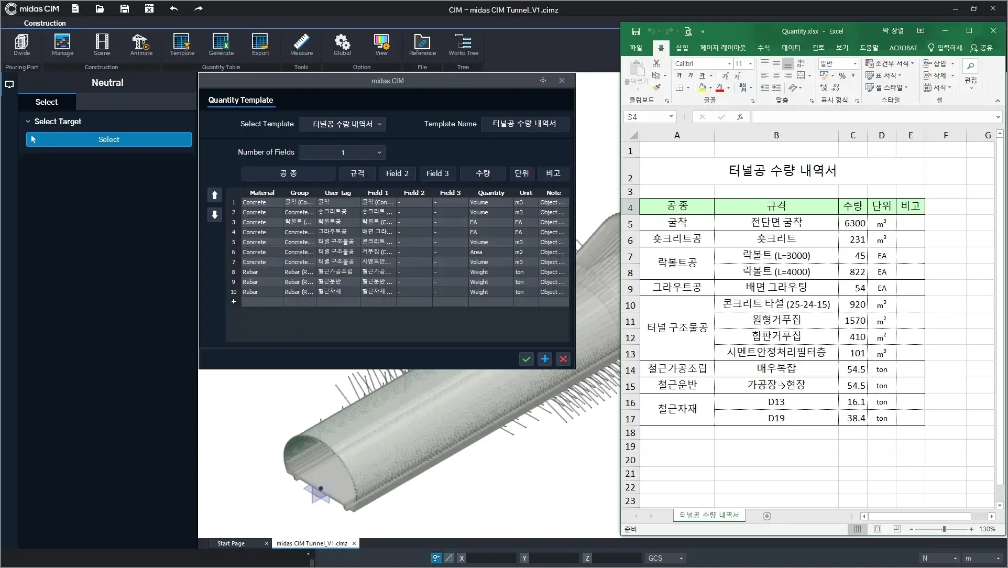Insert function with fx button

point(740,117)
